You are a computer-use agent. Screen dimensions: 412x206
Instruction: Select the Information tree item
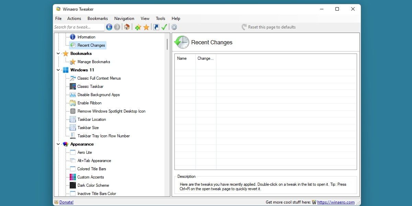pyautogui.click(x=86, y=37)
